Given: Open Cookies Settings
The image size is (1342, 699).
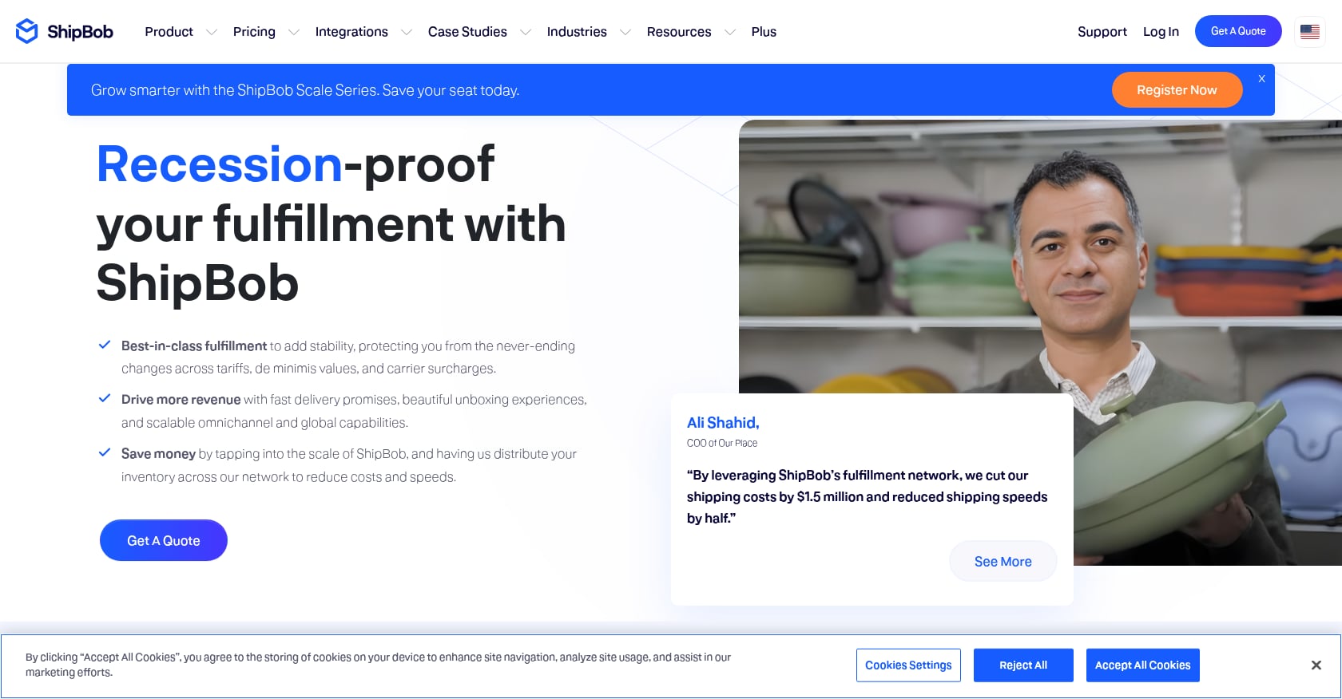Looking at the screenshot, I should [x=908, y=665].
